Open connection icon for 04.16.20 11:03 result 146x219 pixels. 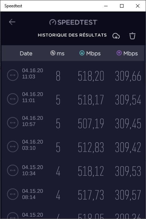pos(13,75)
